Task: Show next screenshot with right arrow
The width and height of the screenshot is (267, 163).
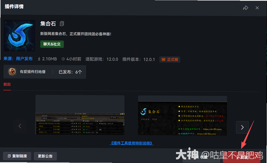Action: tap(242, 127)
